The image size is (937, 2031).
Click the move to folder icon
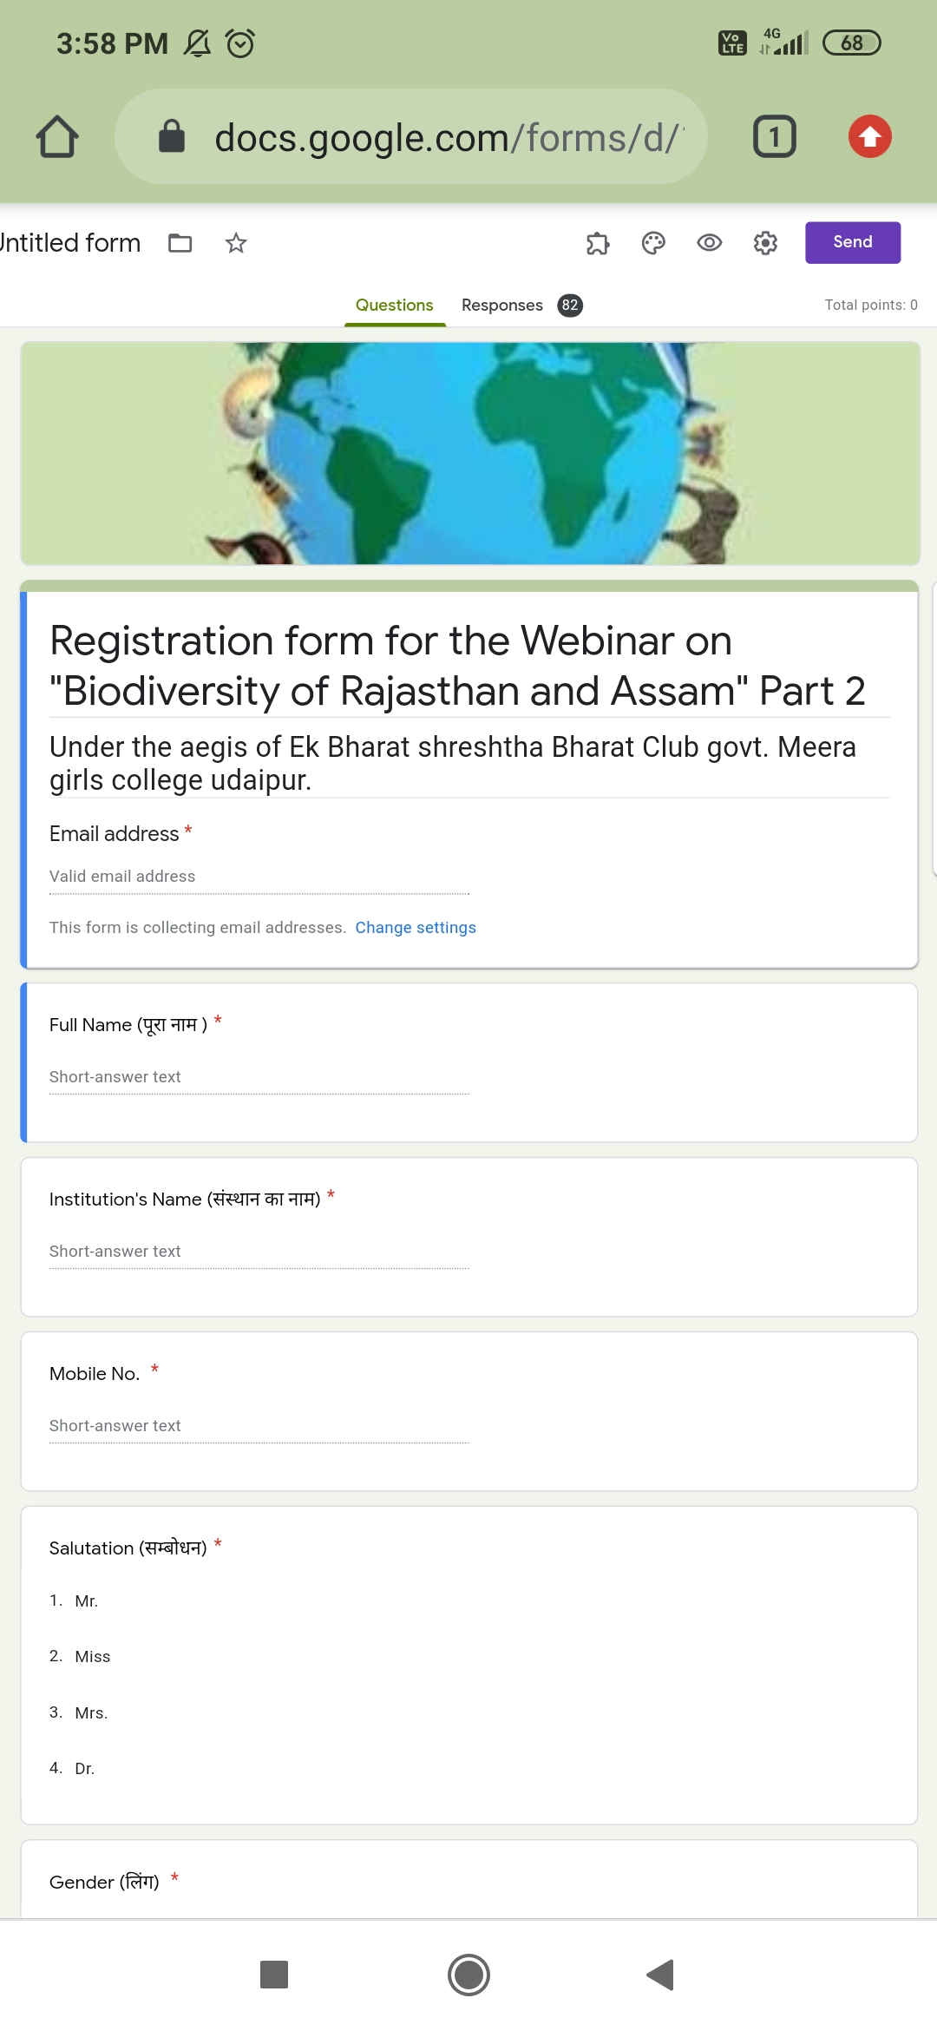tap(180, 243)
